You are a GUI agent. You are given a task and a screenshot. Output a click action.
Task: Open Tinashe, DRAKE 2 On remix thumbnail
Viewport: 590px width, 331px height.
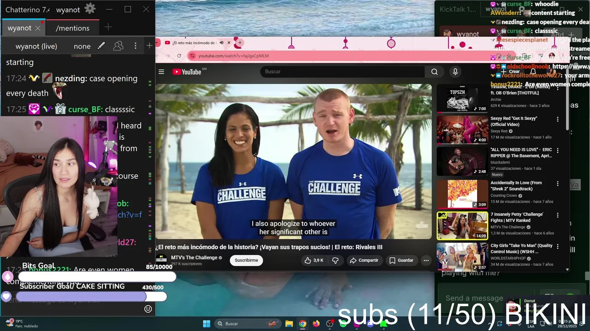(x=462, y=98)
